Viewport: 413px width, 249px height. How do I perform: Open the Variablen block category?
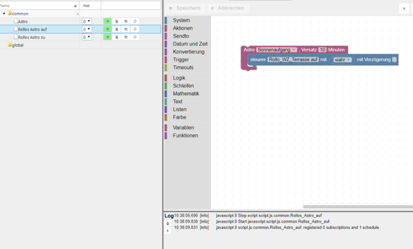(183, 128)
